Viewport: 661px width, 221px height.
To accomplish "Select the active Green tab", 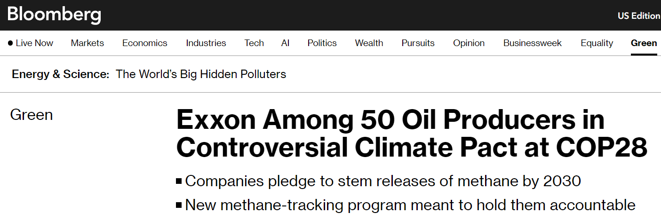I will [644, 43].
